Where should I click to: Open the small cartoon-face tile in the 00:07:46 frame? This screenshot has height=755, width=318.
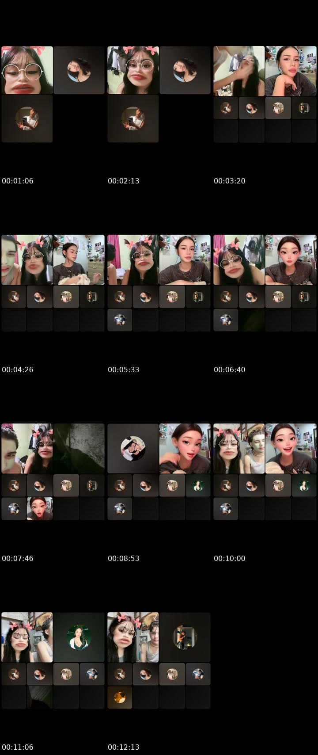(x=40, y=509)
